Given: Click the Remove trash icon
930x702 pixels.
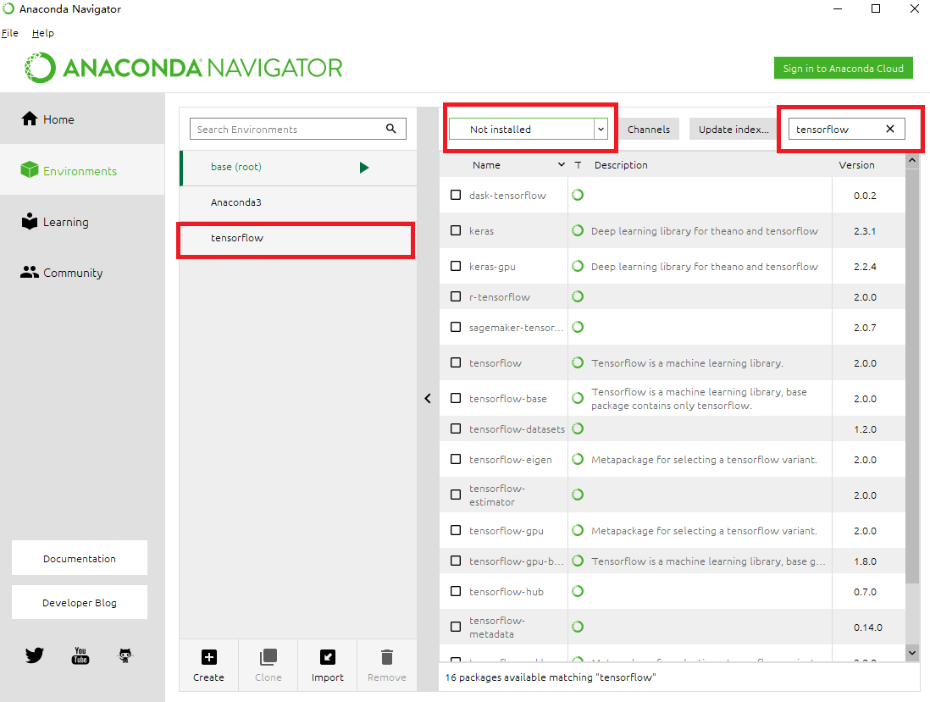Looking at the screenshot, I should (x=387, y=657).
